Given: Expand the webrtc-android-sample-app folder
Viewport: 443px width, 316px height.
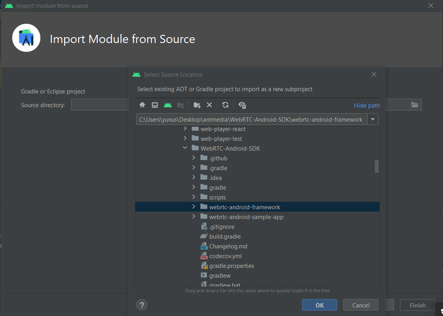Looking at the screenshot, I should pyautogui.click(x=194, y=217).
